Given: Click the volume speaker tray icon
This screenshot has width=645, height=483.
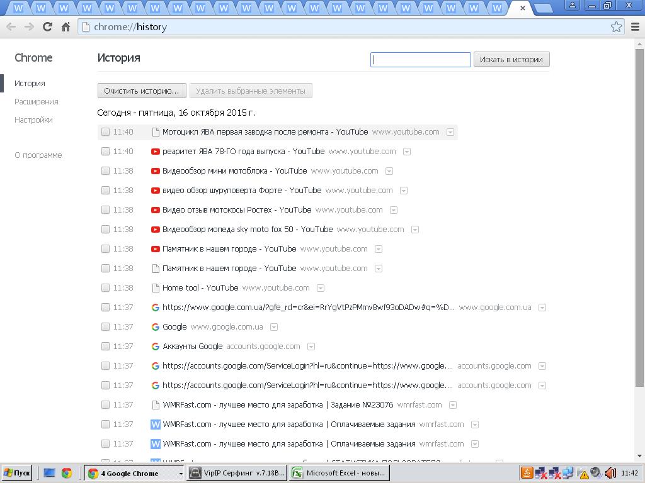Looking at the screenshot, I should pos(610,473).
